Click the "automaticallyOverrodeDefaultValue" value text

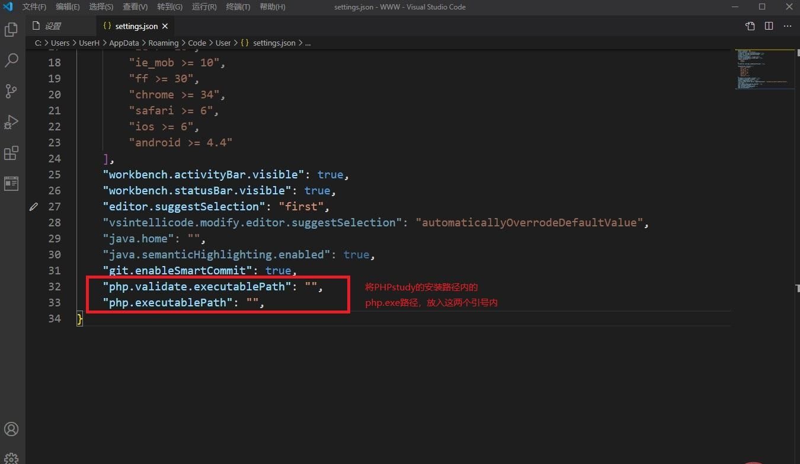[x=530, y=223]
